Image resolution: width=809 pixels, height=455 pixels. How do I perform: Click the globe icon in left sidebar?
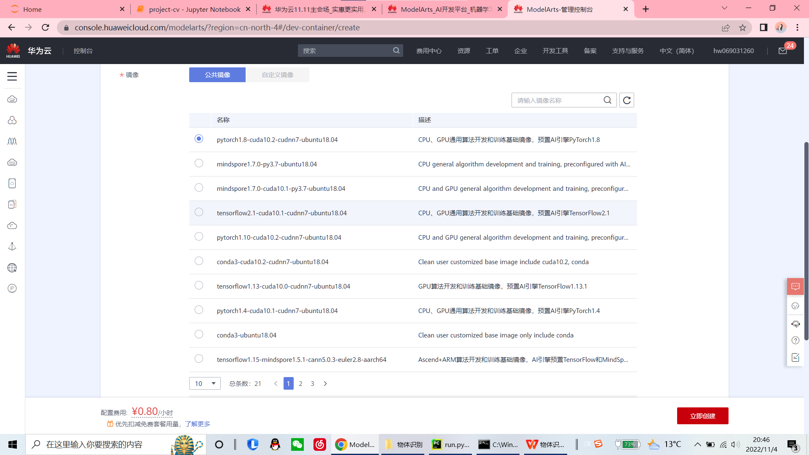[x=12, y=268]
